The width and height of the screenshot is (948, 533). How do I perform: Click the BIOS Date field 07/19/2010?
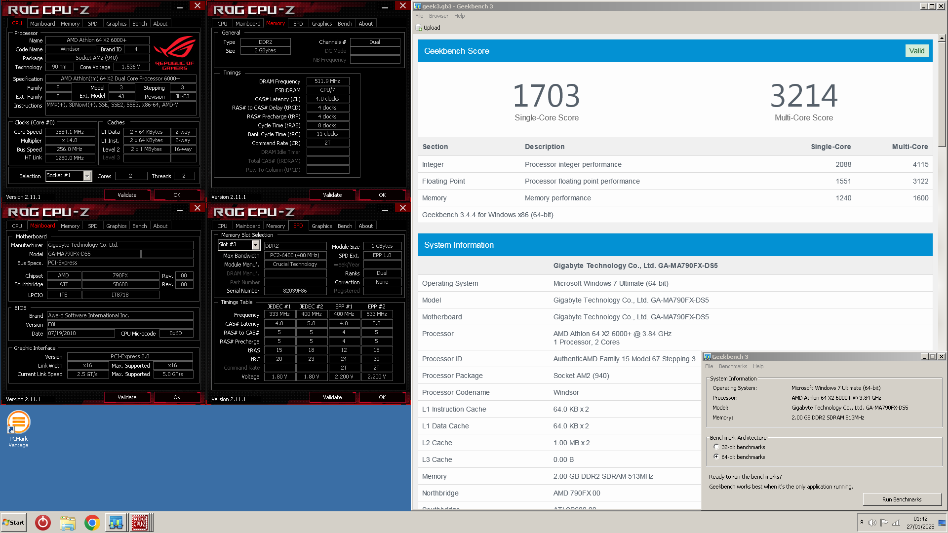pos(81,334)
